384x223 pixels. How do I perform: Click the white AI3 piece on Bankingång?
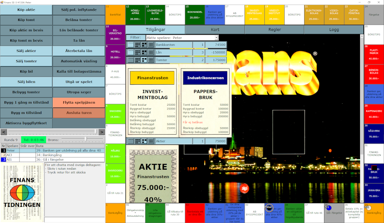pyautogui.click(x=368, y=208)
